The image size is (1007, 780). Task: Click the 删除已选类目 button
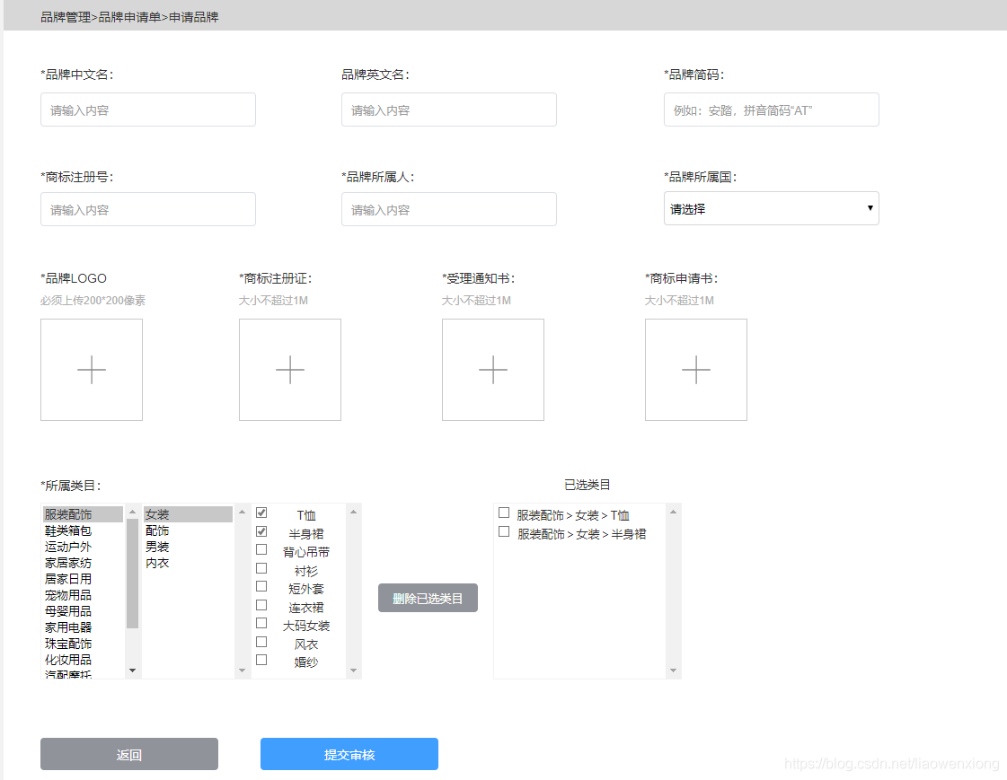[x=428, y=597]
